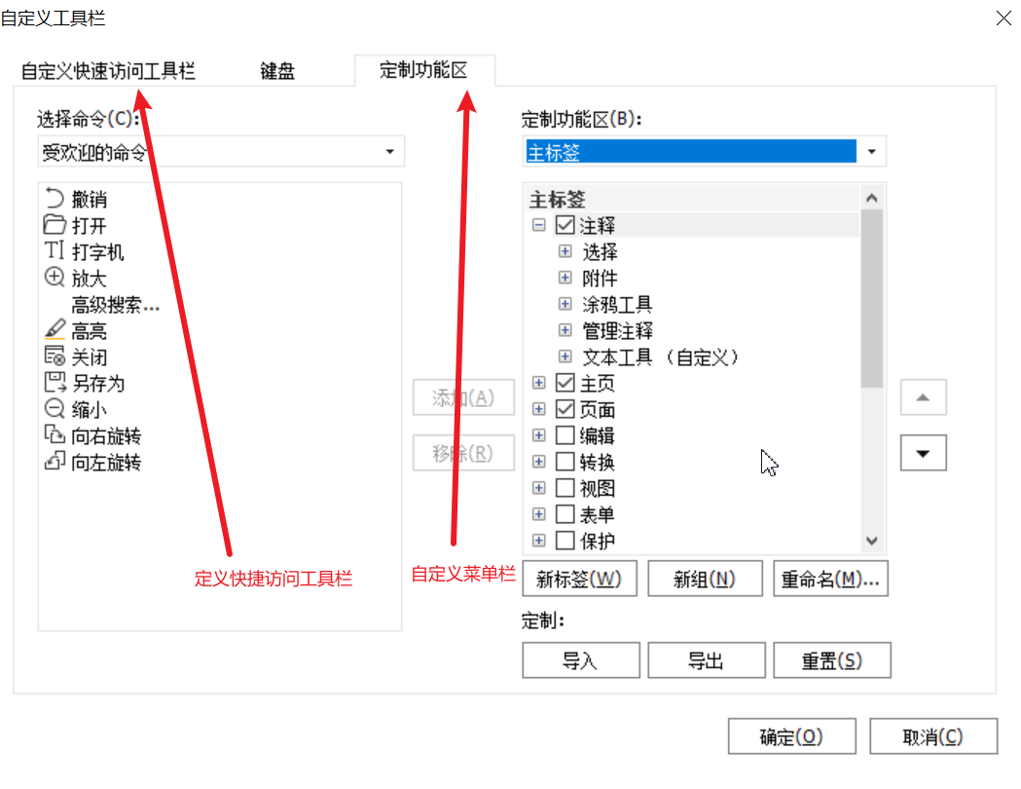Viewport: 1021px width, 789px height.
Task: Click the move down arrow button
Action: click(x=923, y=453)
